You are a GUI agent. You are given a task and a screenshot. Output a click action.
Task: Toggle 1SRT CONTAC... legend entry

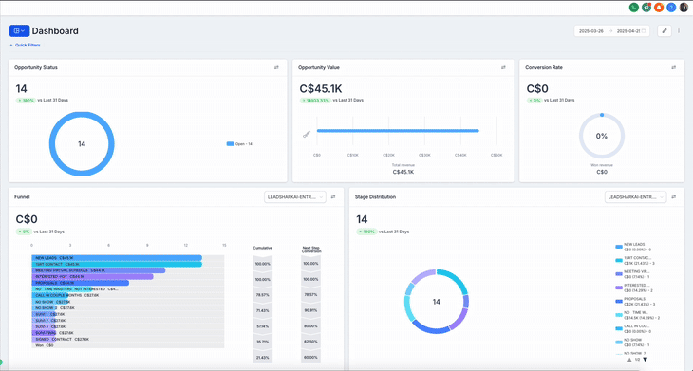[x=635, y=261]
